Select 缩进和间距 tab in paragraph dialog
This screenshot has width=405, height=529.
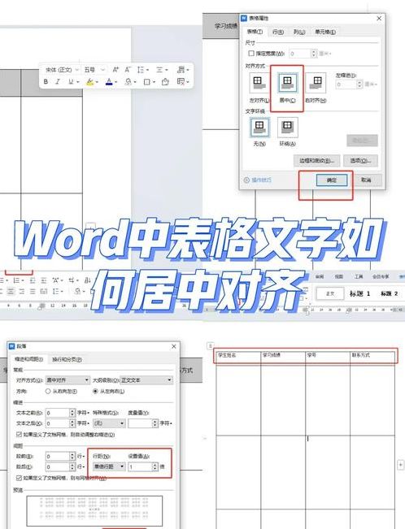tap(28, 359)
